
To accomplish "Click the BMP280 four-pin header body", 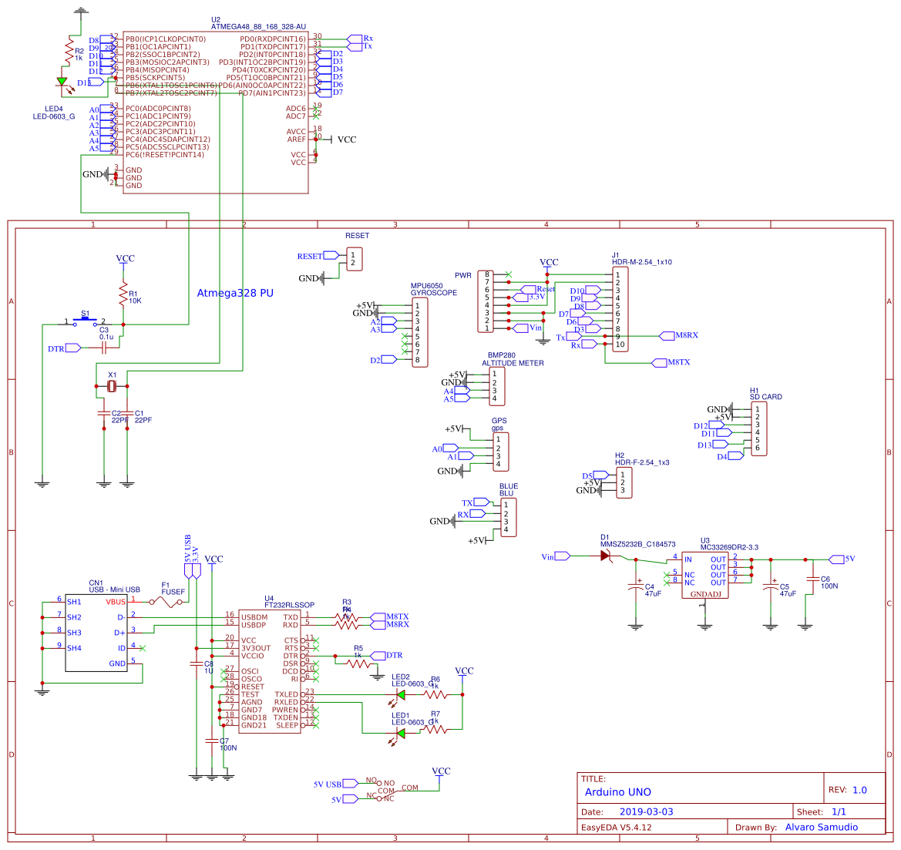I will 497,386.
